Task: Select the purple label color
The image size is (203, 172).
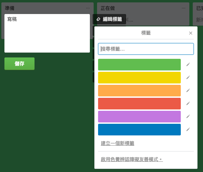Action: coord(139,117)
